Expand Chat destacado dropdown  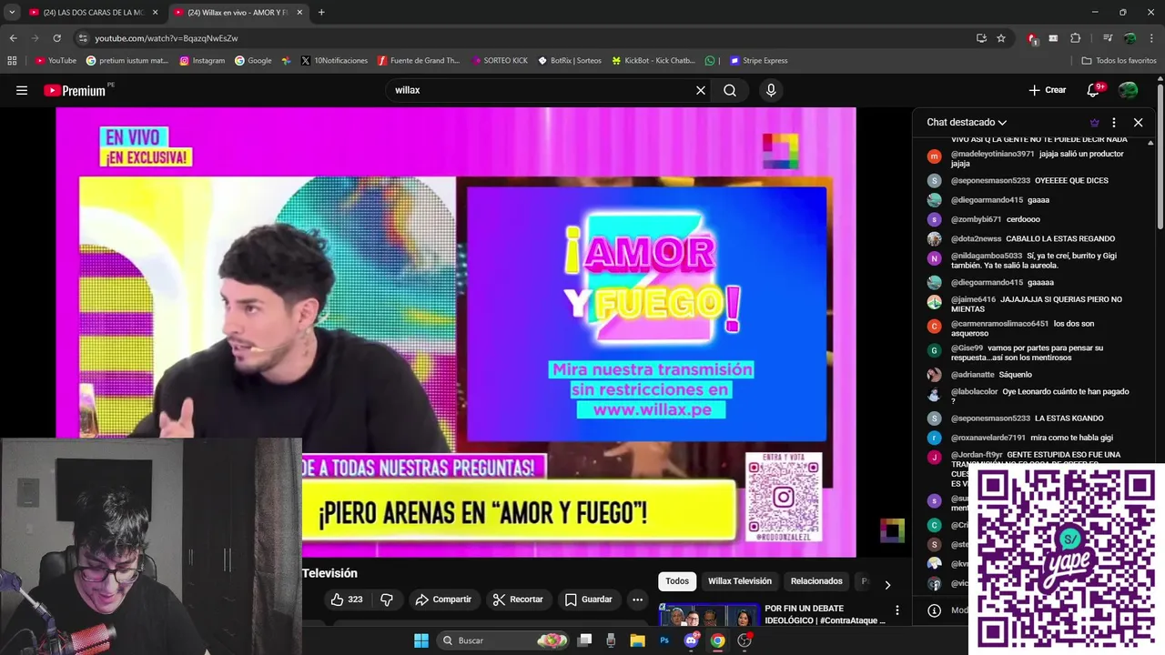pos(967,122)
